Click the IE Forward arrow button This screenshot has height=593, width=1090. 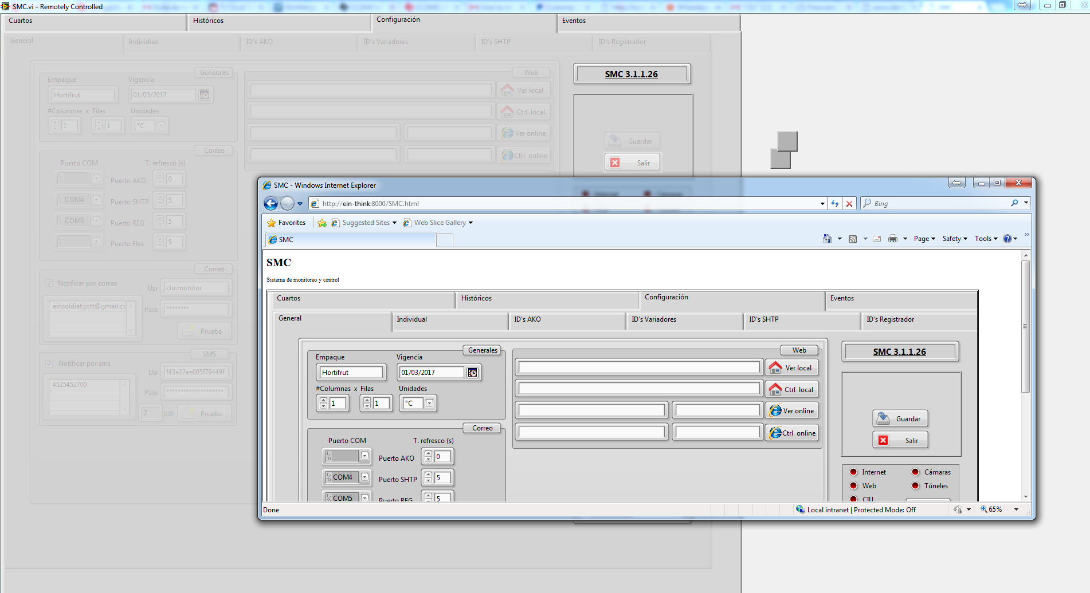(x=287, y=203)
